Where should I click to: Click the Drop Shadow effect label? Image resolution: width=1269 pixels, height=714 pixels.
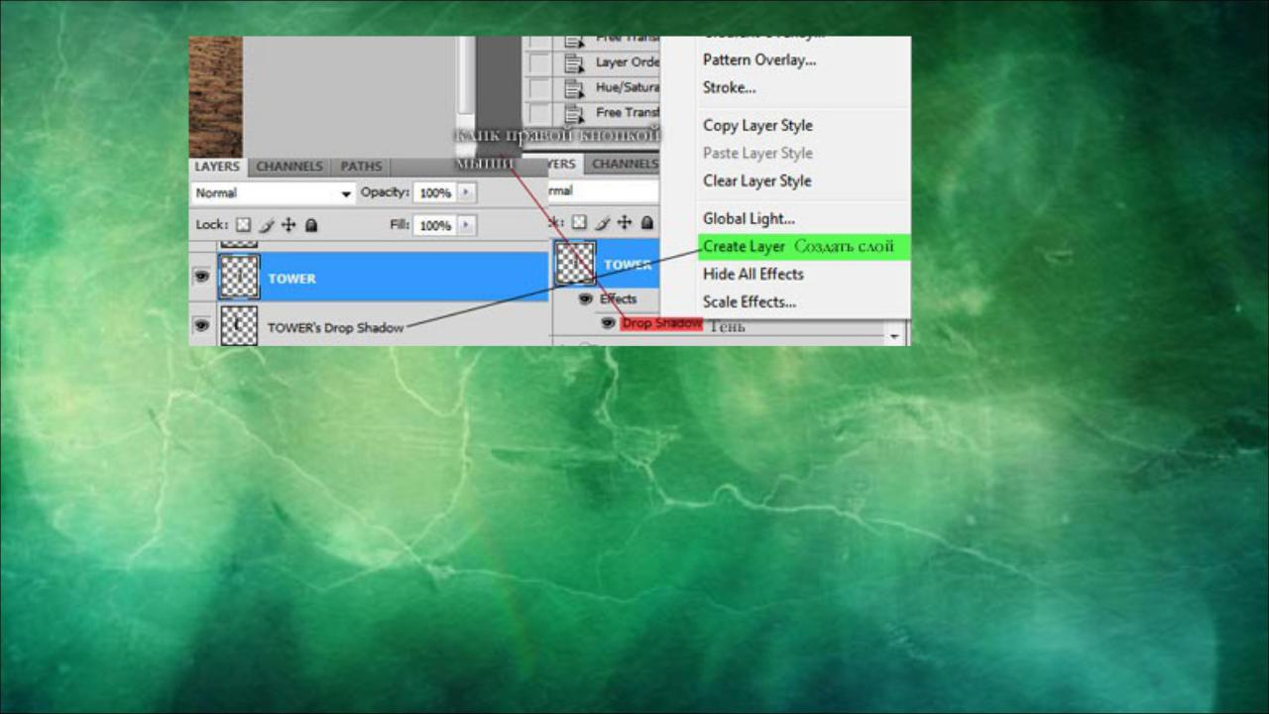[x=661, y=323]
